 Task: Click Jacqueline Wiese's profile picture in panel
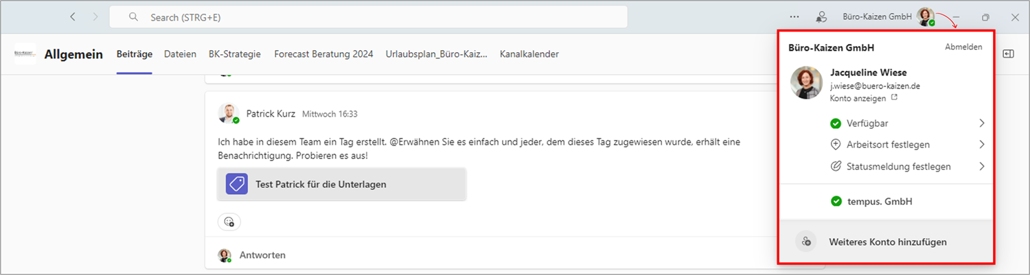coord(807,83)
